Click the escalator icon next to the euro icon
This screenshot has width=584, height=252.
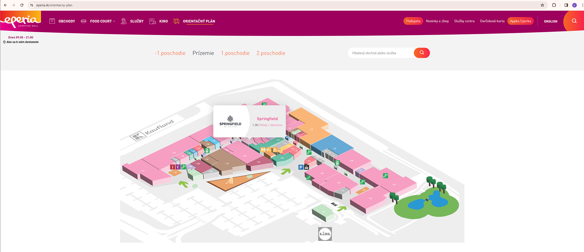point(184,167)
